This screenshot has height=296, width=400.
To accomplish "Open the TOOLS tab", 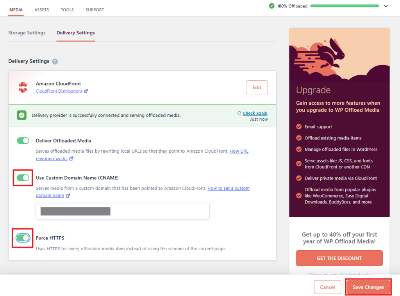I will click(x=67, y=10).
